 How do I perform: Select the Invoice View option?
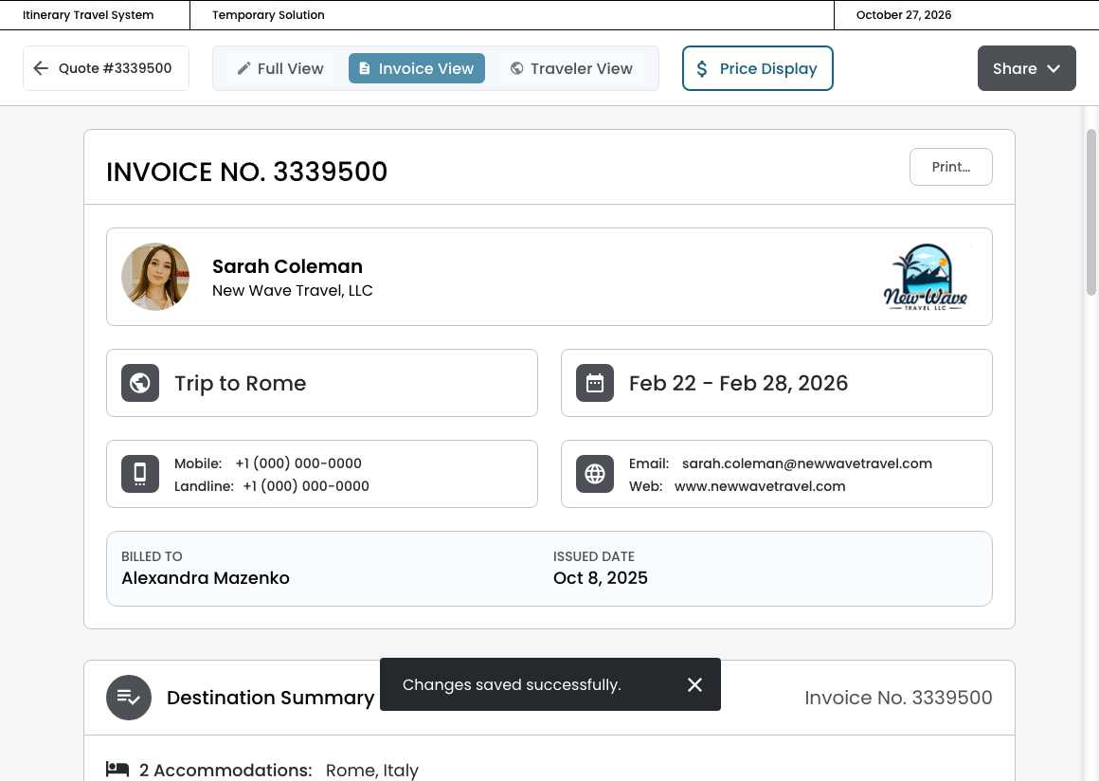pos(417,68)
